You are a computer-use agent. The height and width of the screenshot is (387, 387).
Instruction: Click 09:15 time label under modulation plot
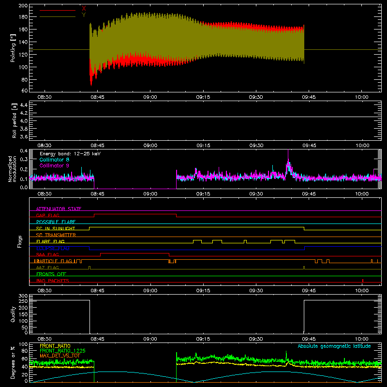coord(203,194)
